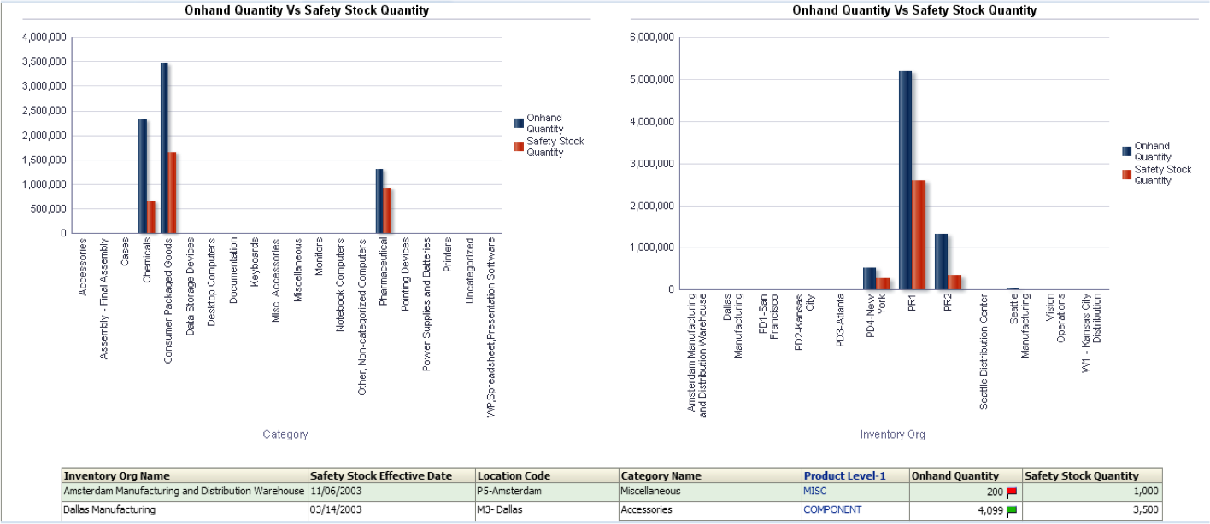Select the red Safety Stock bar for PR1

point(919,234)
